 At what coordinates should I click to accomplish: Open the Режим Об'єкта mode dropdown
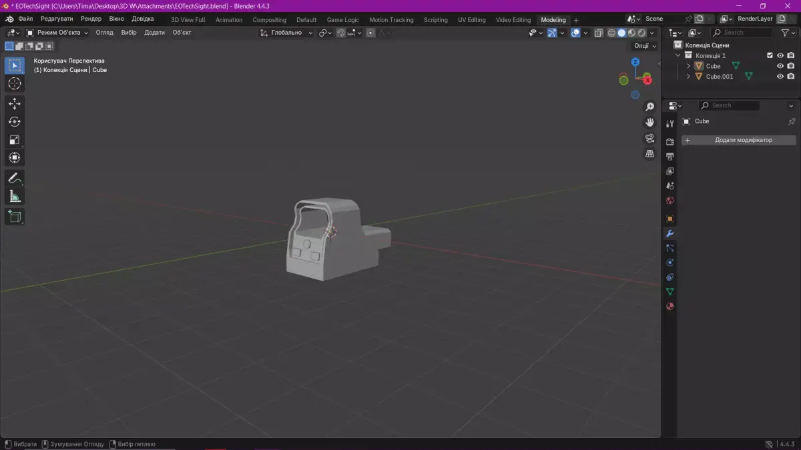pos(57,33)
